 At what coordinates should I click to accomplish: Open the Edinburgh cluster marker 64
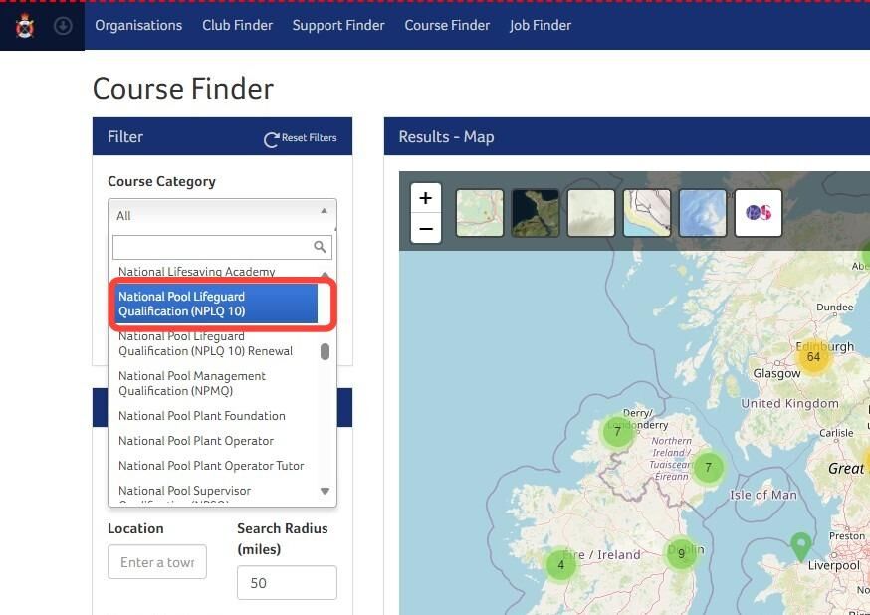tap(813, 357)
